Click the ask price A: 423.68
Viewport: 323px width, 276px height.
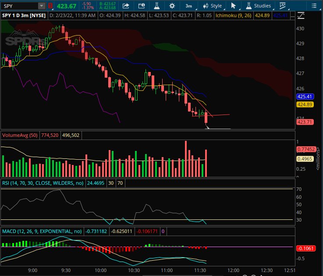(x=107, y=8)
